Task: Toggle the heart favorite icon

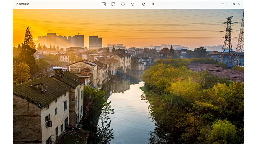Action: [123, 4]
